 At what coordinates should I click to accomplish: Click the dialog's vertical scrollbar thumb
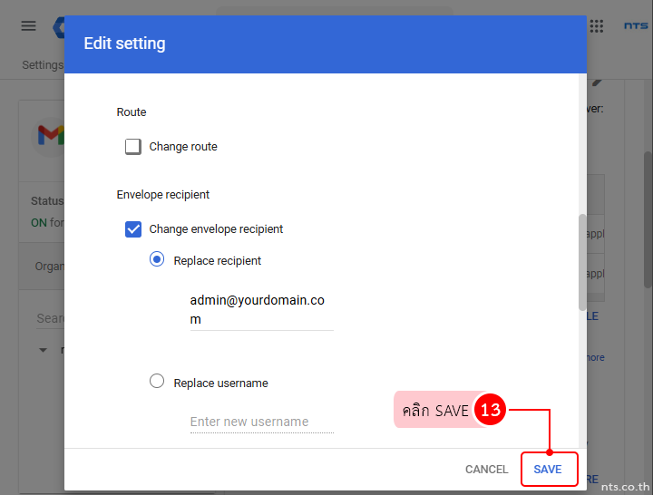(x=582, y=262)
